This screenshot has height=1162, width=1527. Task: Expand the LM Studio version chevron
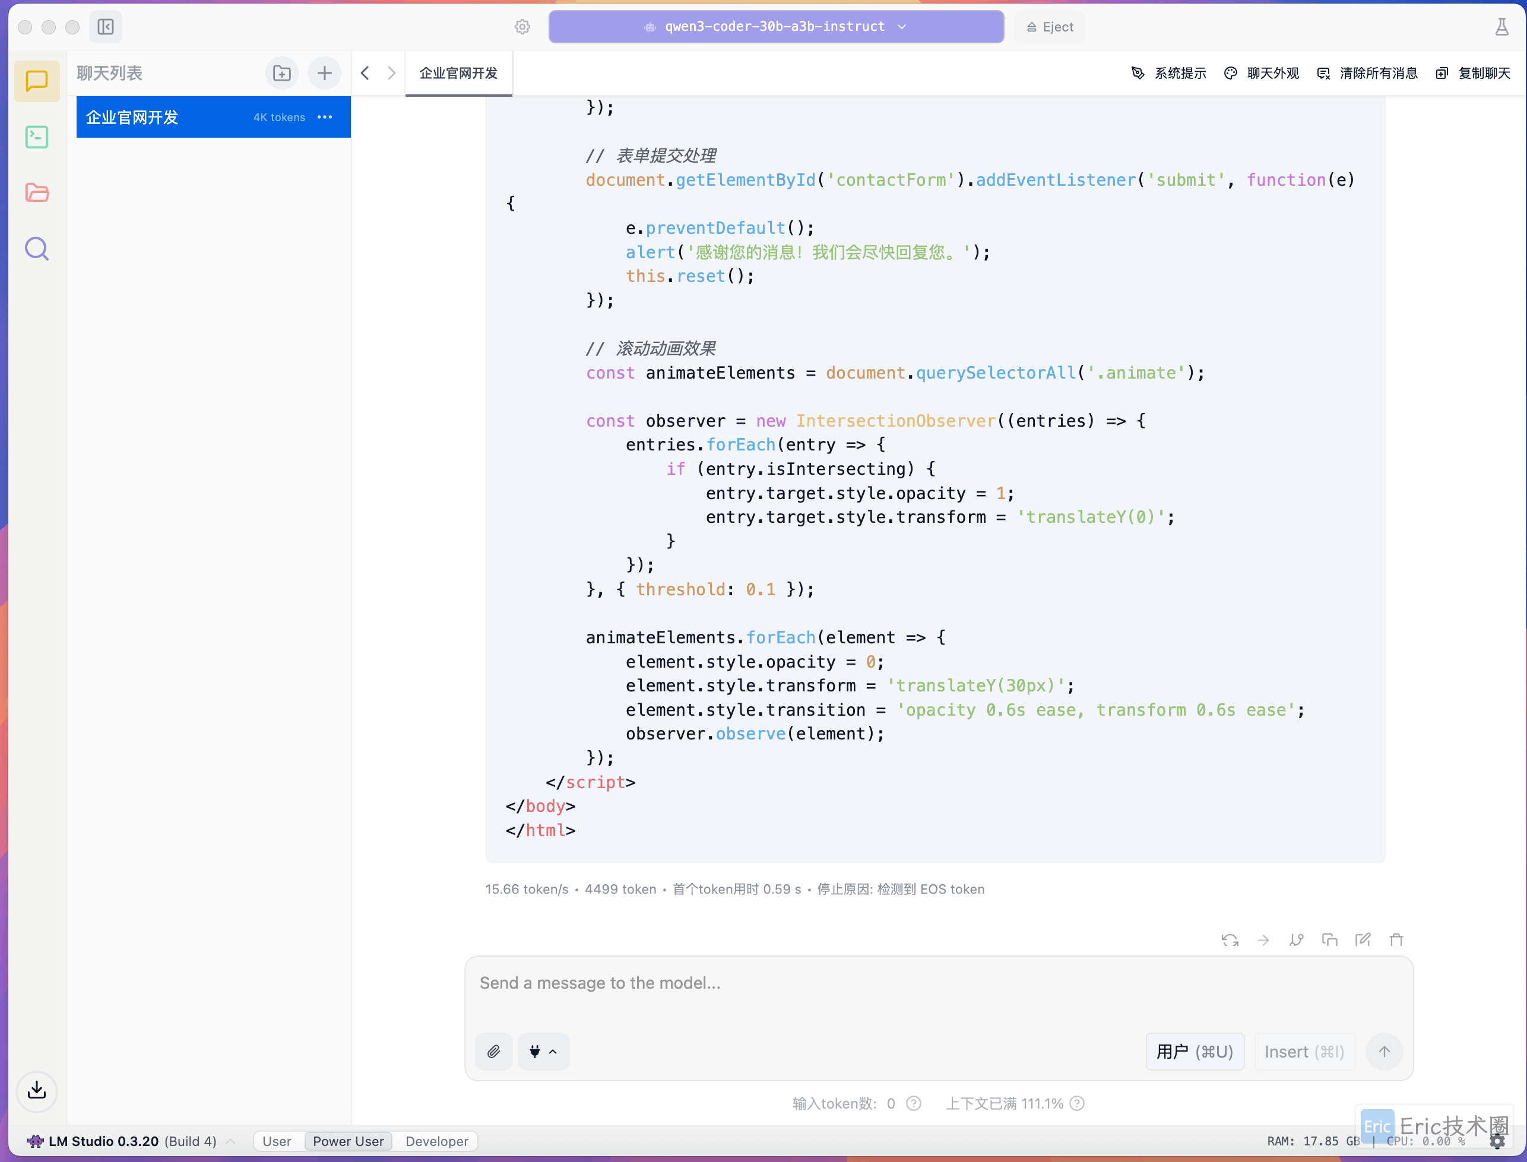[230, 1141]
